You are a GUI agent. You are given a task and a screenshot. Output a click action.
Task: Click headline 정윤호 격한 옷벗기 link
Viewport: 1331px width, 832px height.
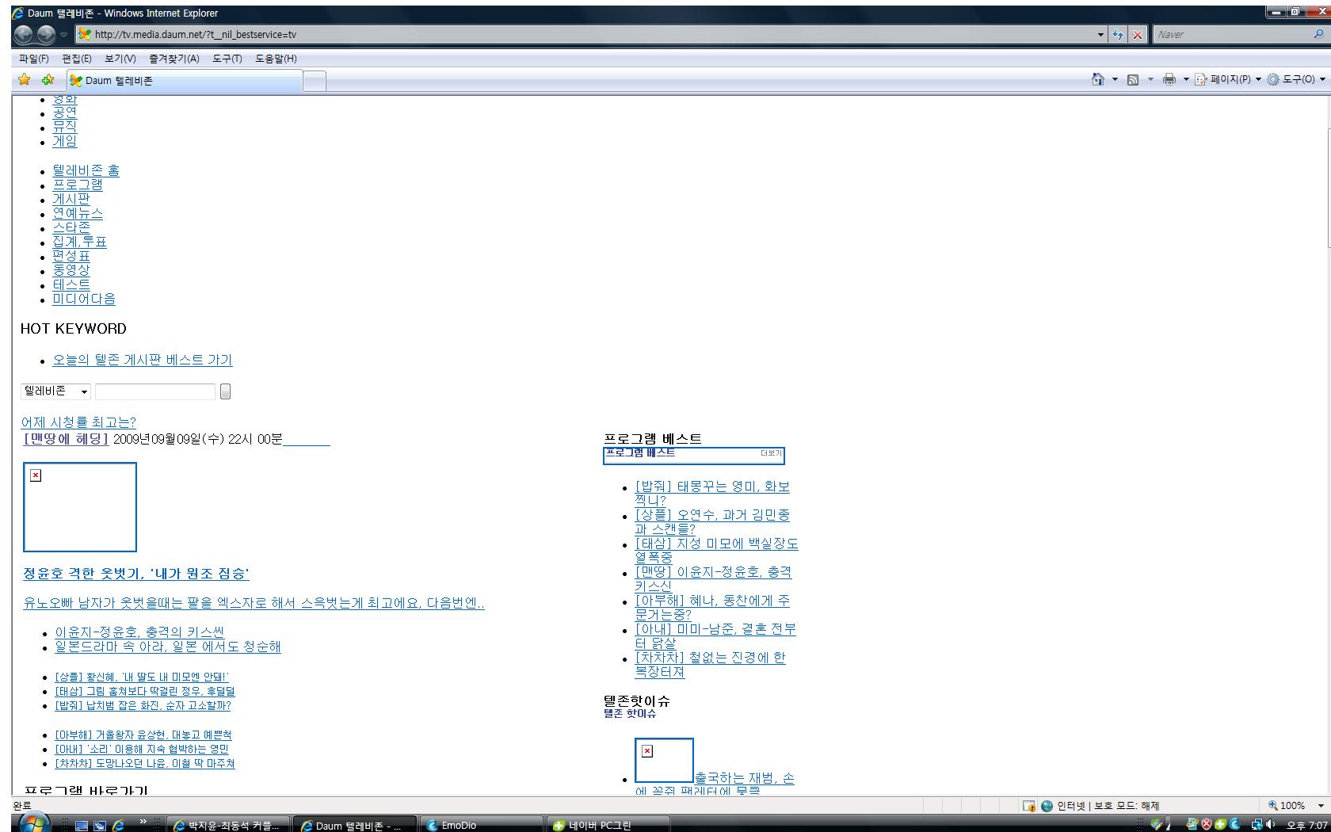click(x=136, y=574)
